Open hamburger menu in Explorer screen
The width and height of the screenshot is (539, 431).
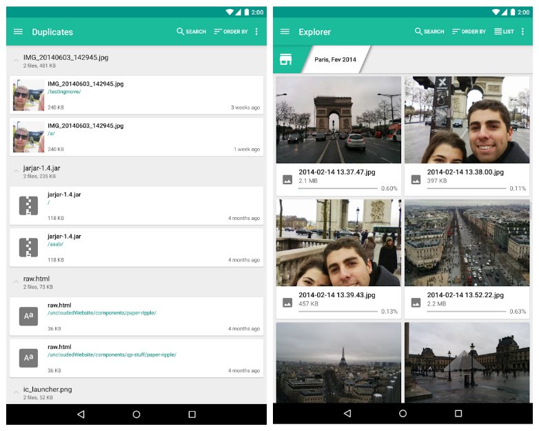pos(285,32)
